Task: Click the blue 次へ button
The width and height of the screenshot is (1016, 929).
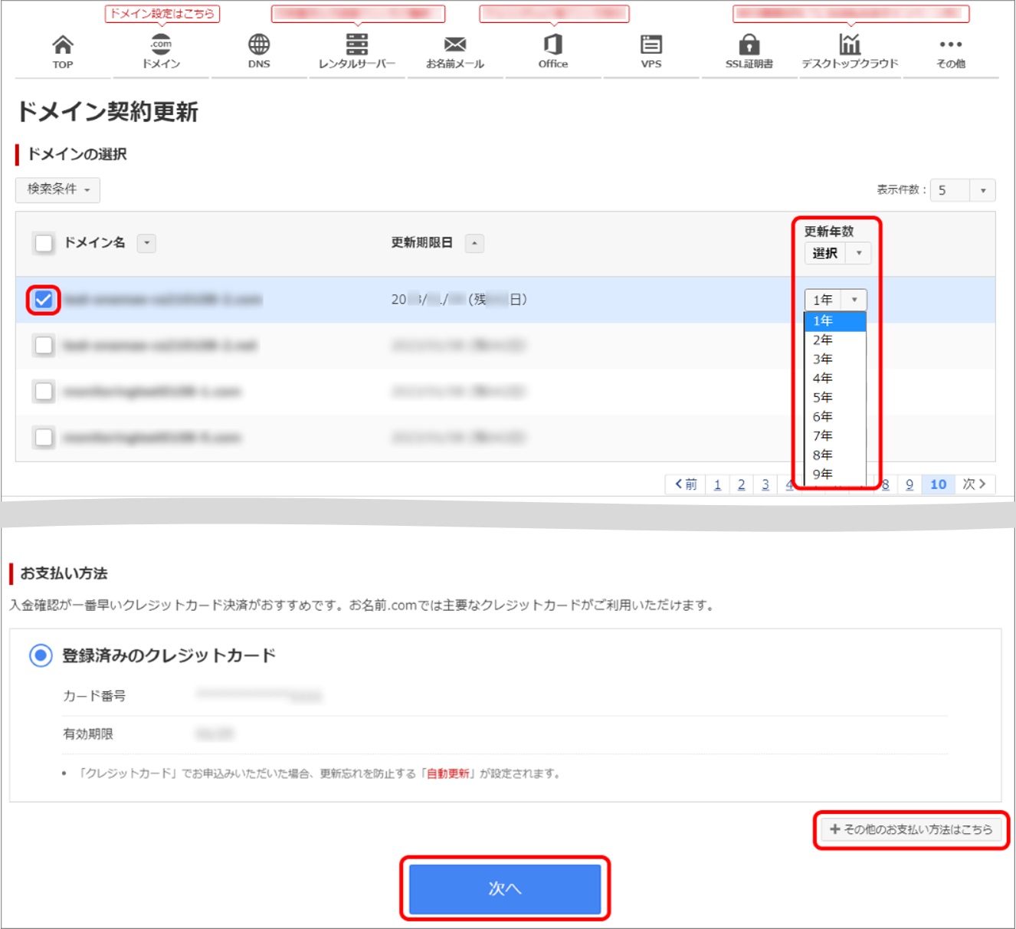Action: pos(505,888)
